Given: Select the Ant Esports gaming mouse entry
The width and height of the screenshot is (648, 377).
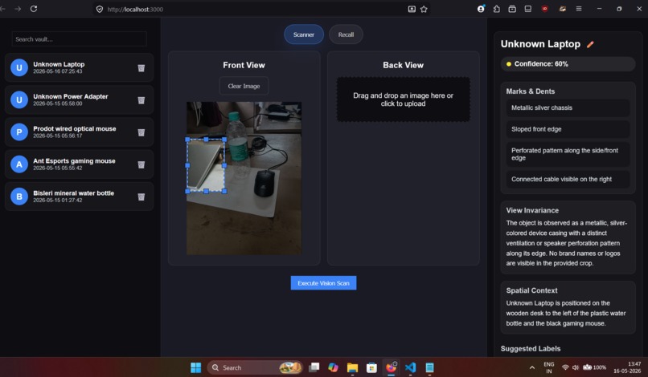Looking at the screenshot, I should point(79,164).
